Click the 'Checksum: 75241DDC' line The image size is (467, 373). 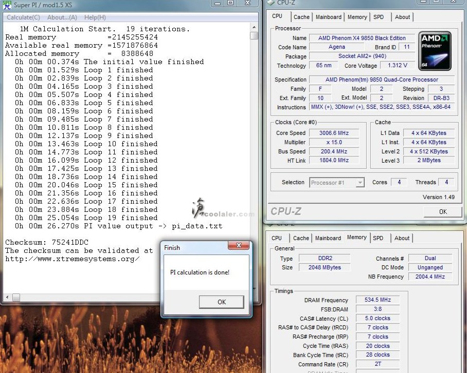click(x=47, y=242)
